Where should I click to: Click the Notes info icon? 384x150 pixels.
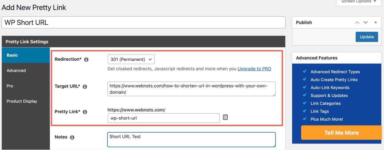(72, 137)
